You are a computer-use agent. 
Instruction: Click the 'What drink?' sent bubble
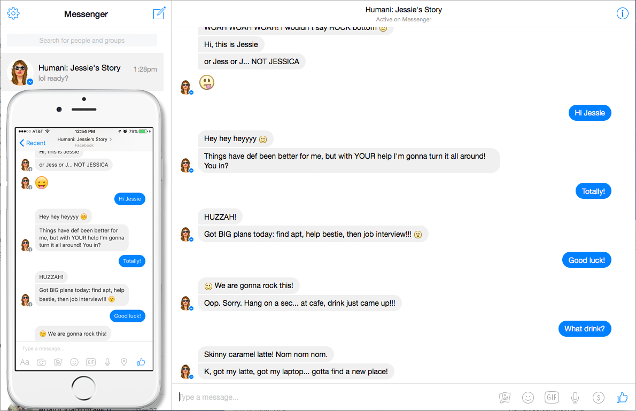click(x=585, y=329)
